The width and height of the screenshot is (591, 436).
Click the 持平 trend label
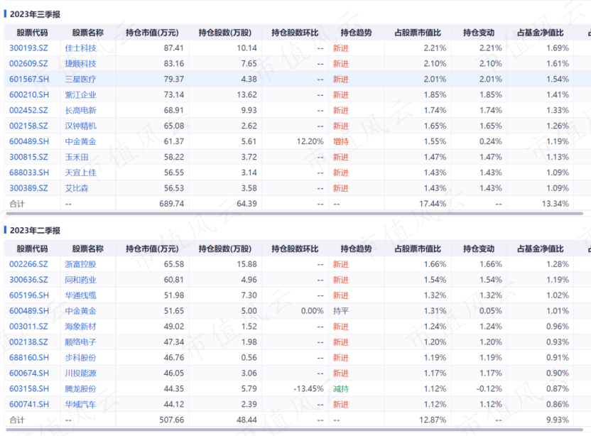341,311
